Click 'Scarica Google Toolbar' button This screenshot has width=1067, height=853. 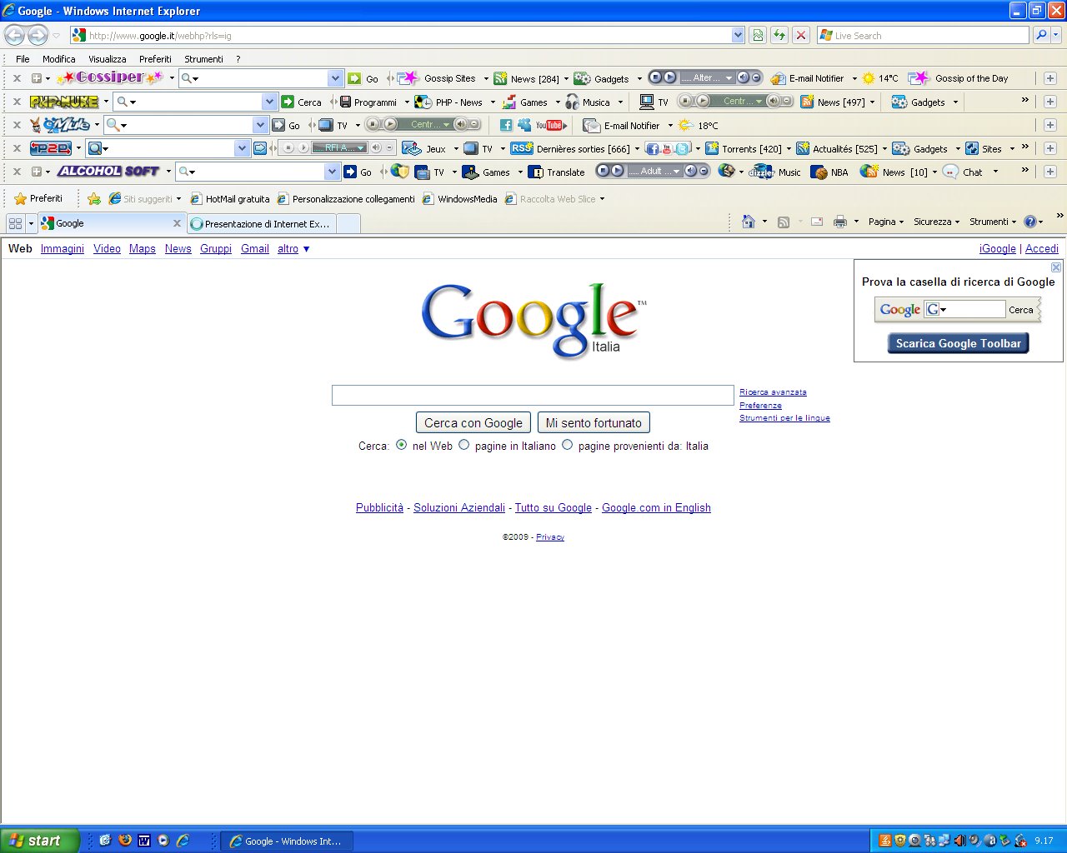click(958, 343)
